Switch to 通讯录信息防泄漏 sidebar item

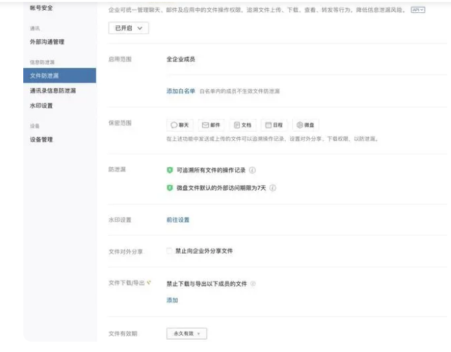(53, 91)
